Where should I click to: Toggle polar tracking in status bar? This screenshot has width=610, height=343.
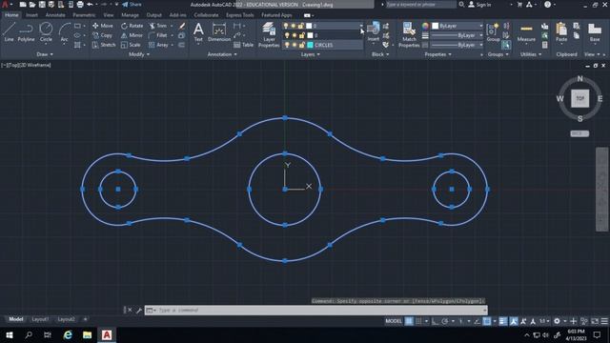tap(445, 321)
